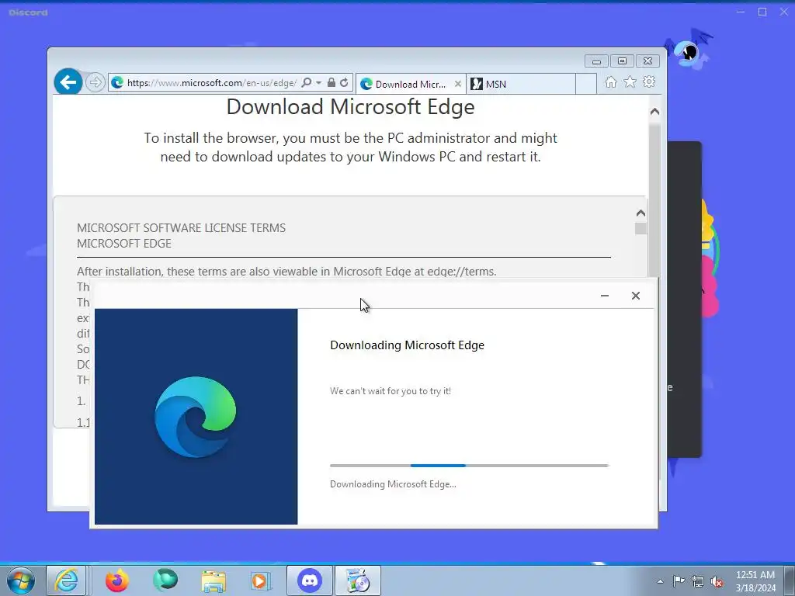Click the muted volume speaker tray icon
This screenshot has width=795, height=596.
(x=717, y=581)
